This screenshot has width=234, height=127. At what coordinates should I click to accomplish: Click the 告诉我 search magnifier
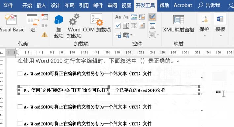click(x=201, y=5)
